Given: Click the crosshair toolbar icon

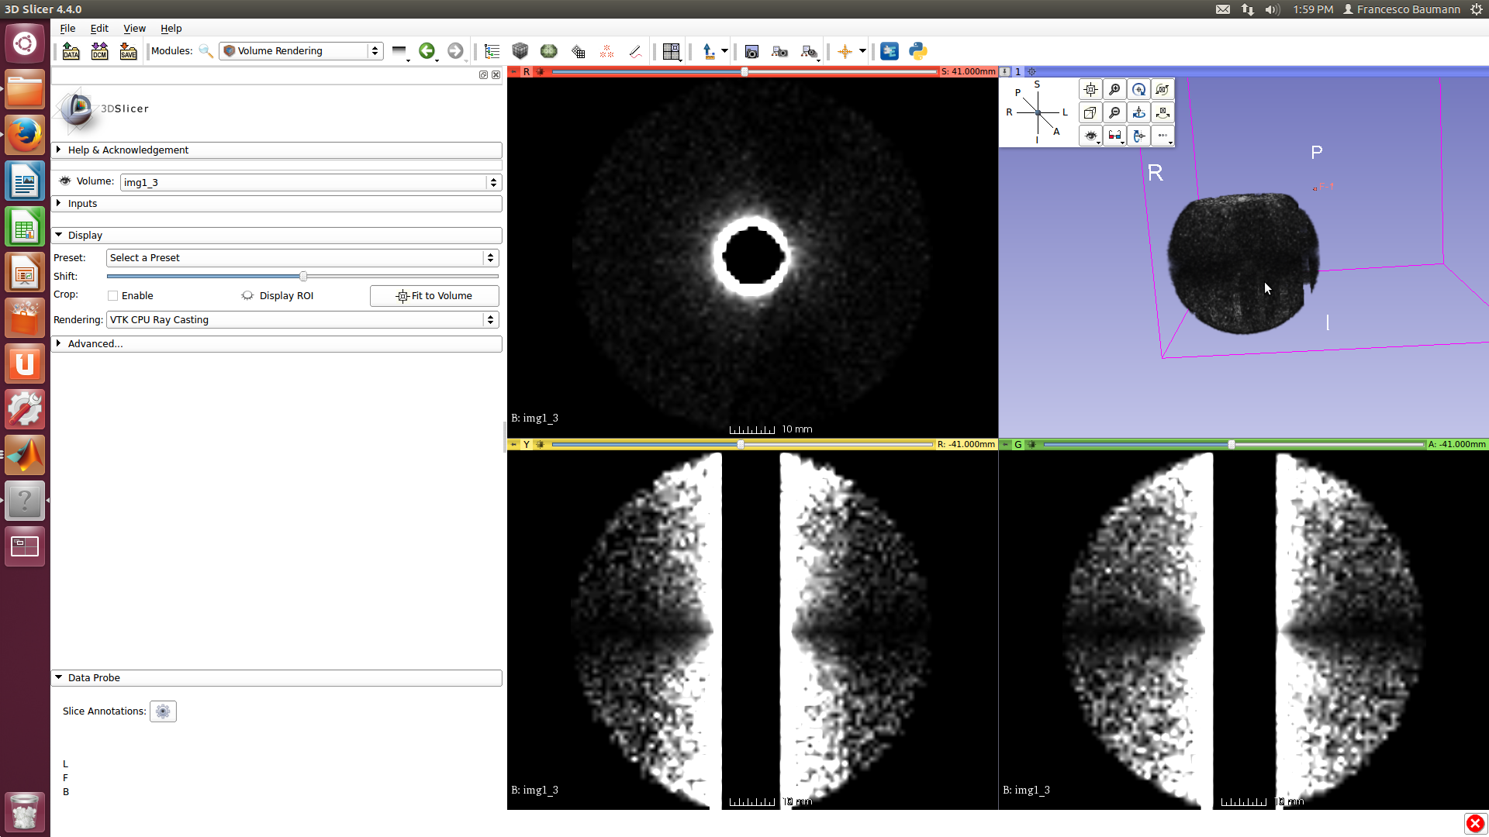Looking at the screenshot, I should pos(845,51).
